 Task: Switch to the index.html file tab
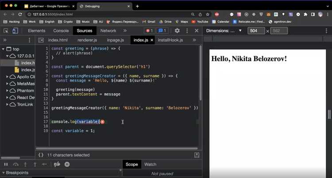(58, 40)
